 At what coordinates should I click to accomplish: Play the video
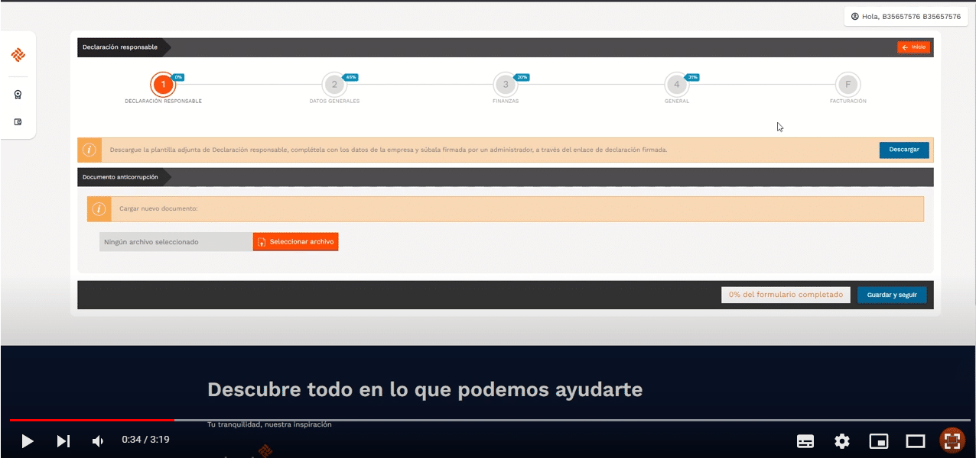point(27,440)
